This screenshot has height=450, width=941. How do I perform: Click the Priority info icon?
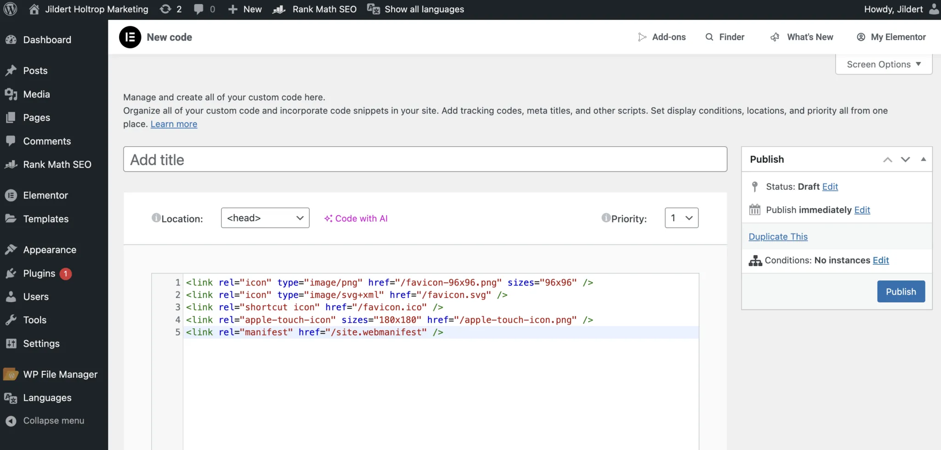coord(607,218)
